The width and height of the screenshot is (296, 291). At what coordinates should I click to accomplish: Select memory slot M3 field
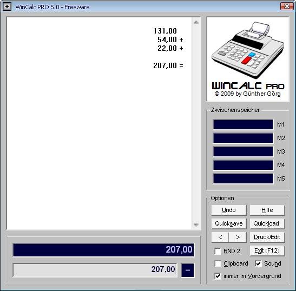243,151
